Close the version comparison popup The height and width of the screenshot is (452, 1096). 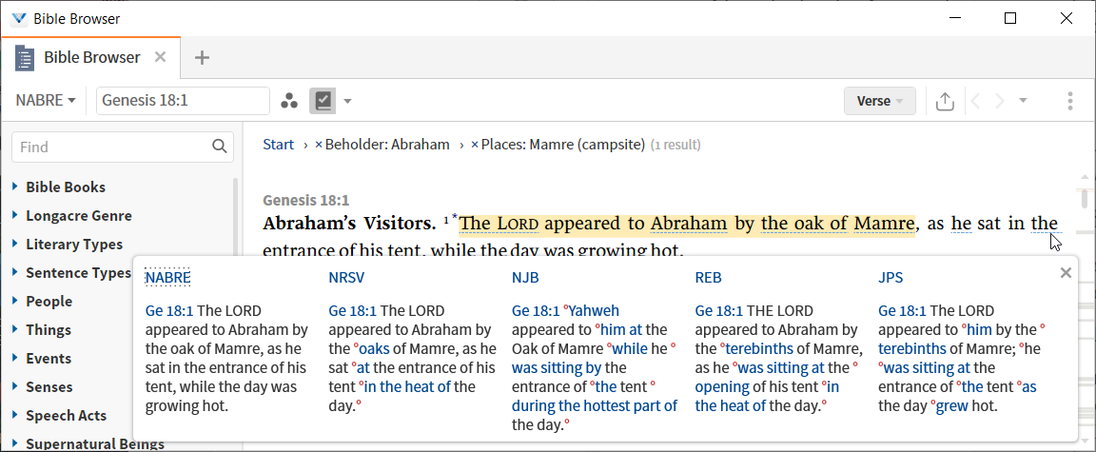click(x=1066, y=273)
